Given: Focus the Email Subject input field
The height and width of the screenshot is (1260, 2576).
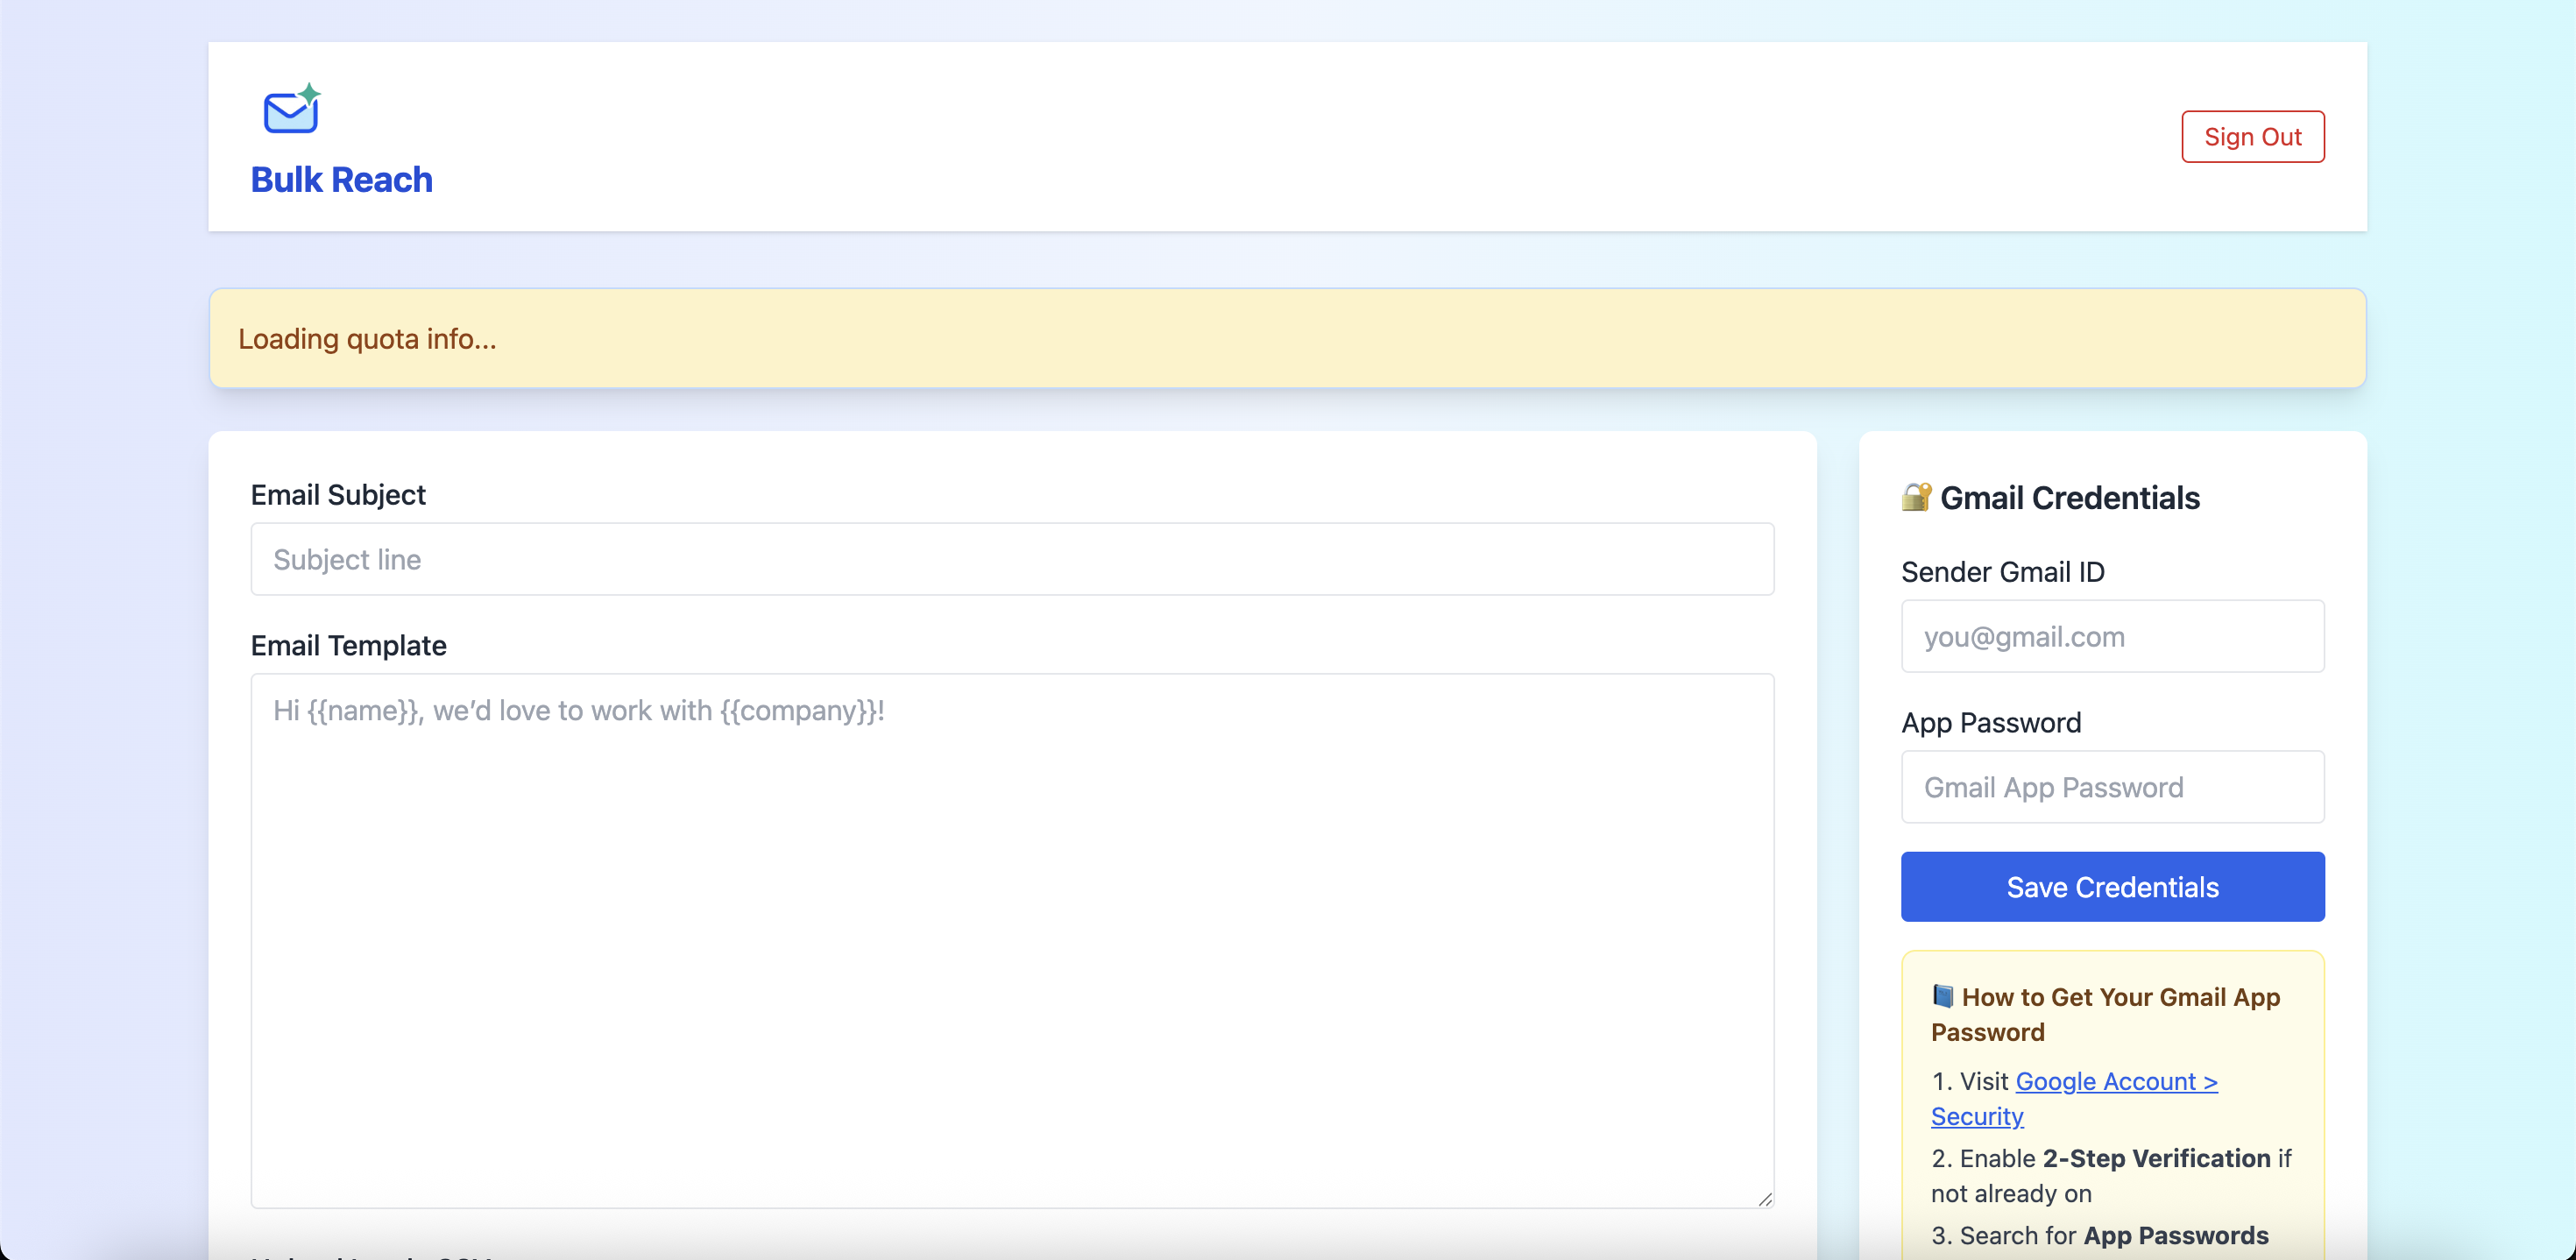Looking at the screenshot, I should (x=1012, y=559).
